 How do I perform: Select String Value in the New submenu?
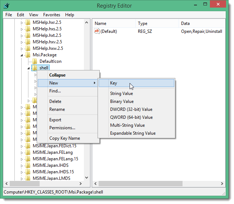[136, 94]
